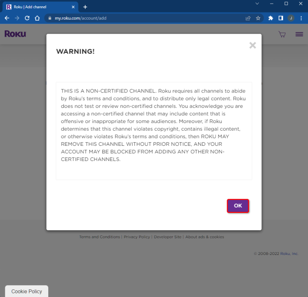Close the warning dialog with X

(253, 45)
